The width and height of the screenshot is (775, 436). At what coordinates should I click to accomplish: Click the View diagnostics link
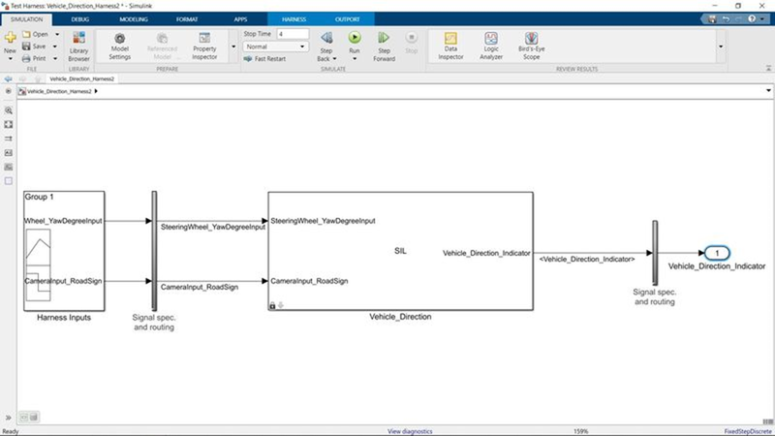click(410, 431)
